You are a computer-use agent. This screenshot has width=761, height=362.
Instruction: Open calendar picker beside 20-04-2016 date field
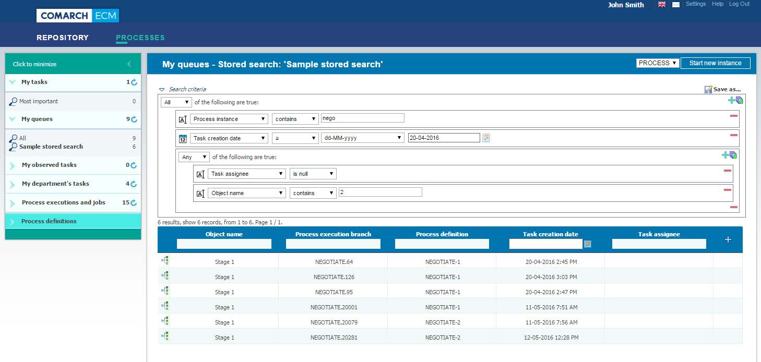(x=486, y=138)
